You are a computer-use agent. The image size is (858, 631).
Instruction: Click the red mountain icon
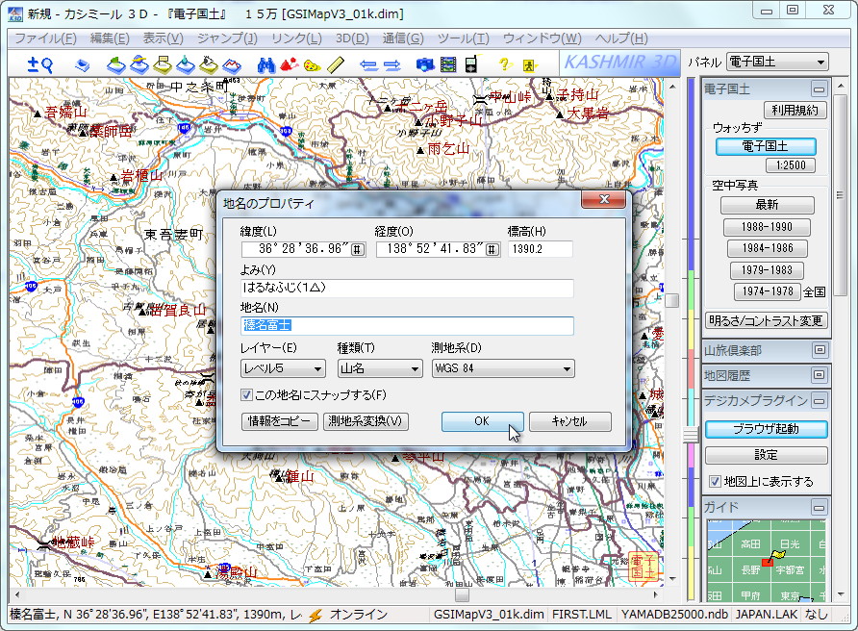tap(289, 65)
